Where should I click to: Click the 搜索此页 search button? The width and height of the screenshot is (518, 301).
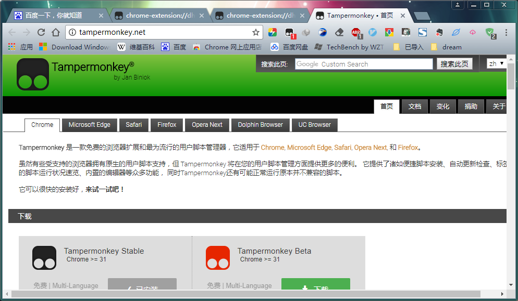pos(454,64)
